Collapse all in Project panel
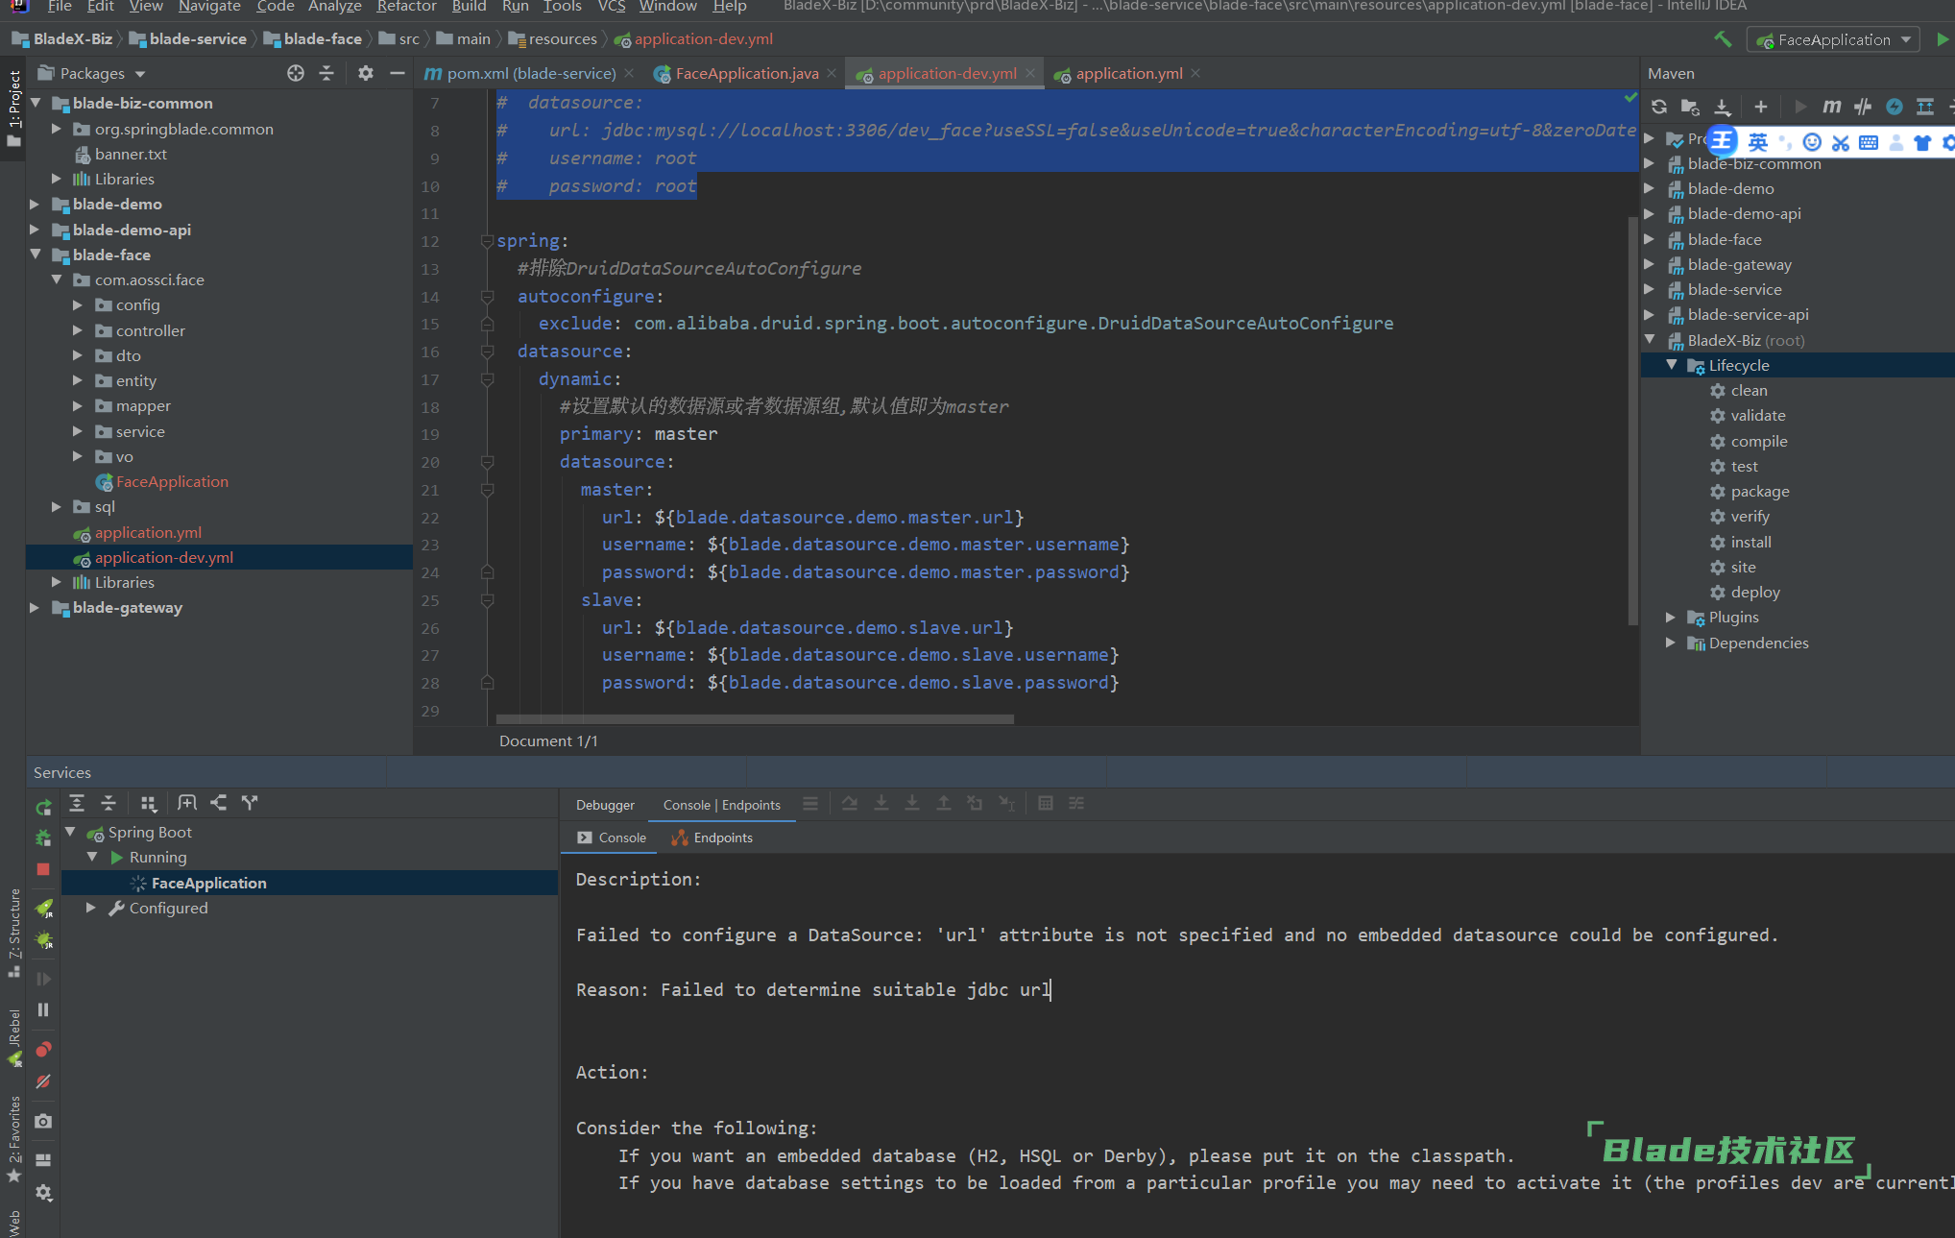 [326, 73]
